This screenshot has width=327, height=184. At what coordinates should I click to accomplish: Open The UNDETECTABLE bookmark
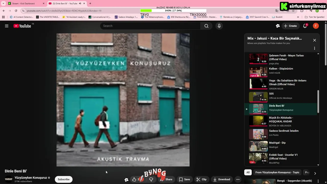tap(48, 17)
